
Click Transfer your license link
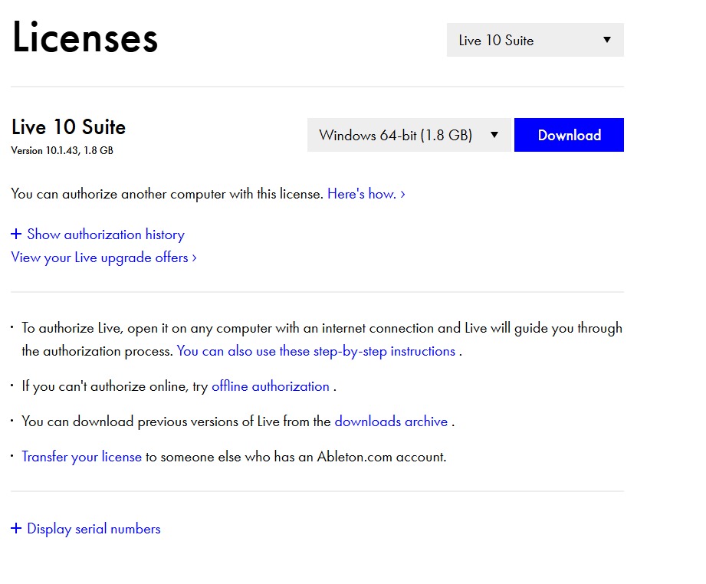pos(81,457)
